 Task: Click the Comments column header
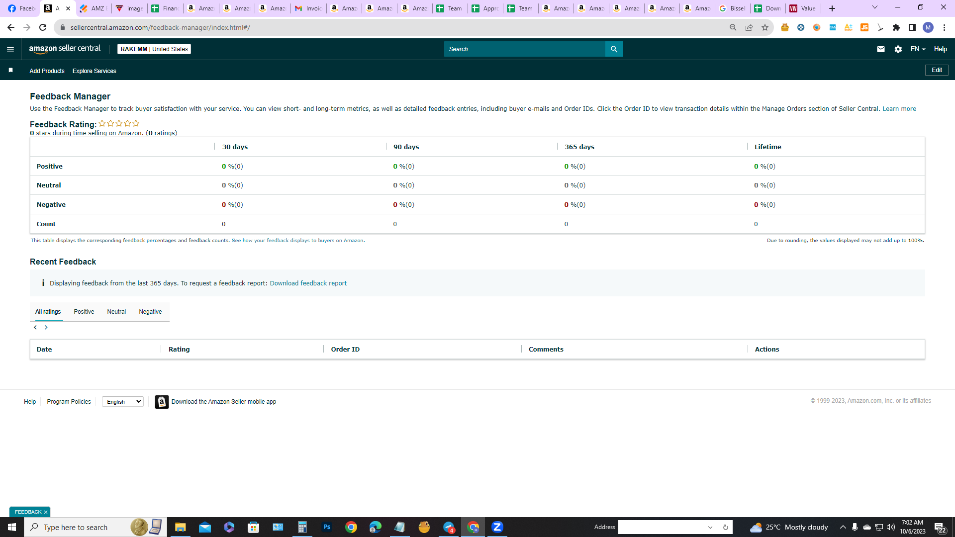[x=546, y=350]
